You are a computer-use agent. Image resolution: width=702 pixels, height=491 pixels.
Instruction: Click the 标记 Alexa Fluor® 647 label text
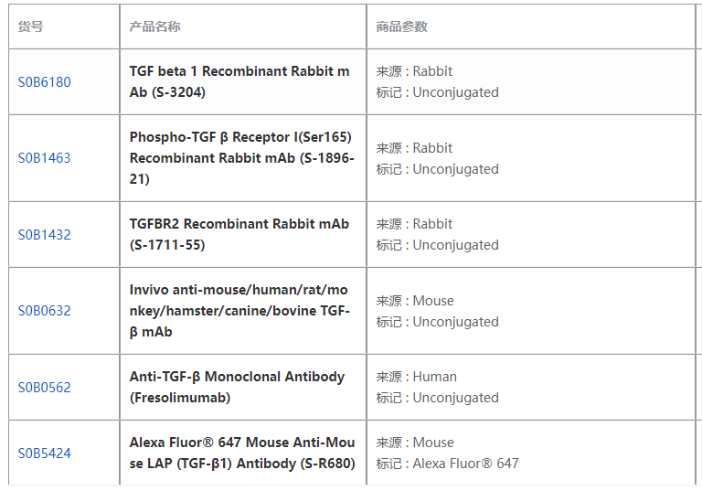click(x=447, y=464)
